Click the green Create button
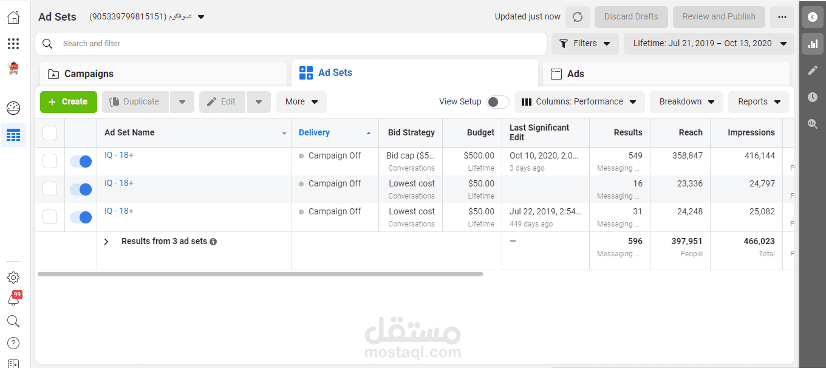826x368 pixels. pos(69,102)
